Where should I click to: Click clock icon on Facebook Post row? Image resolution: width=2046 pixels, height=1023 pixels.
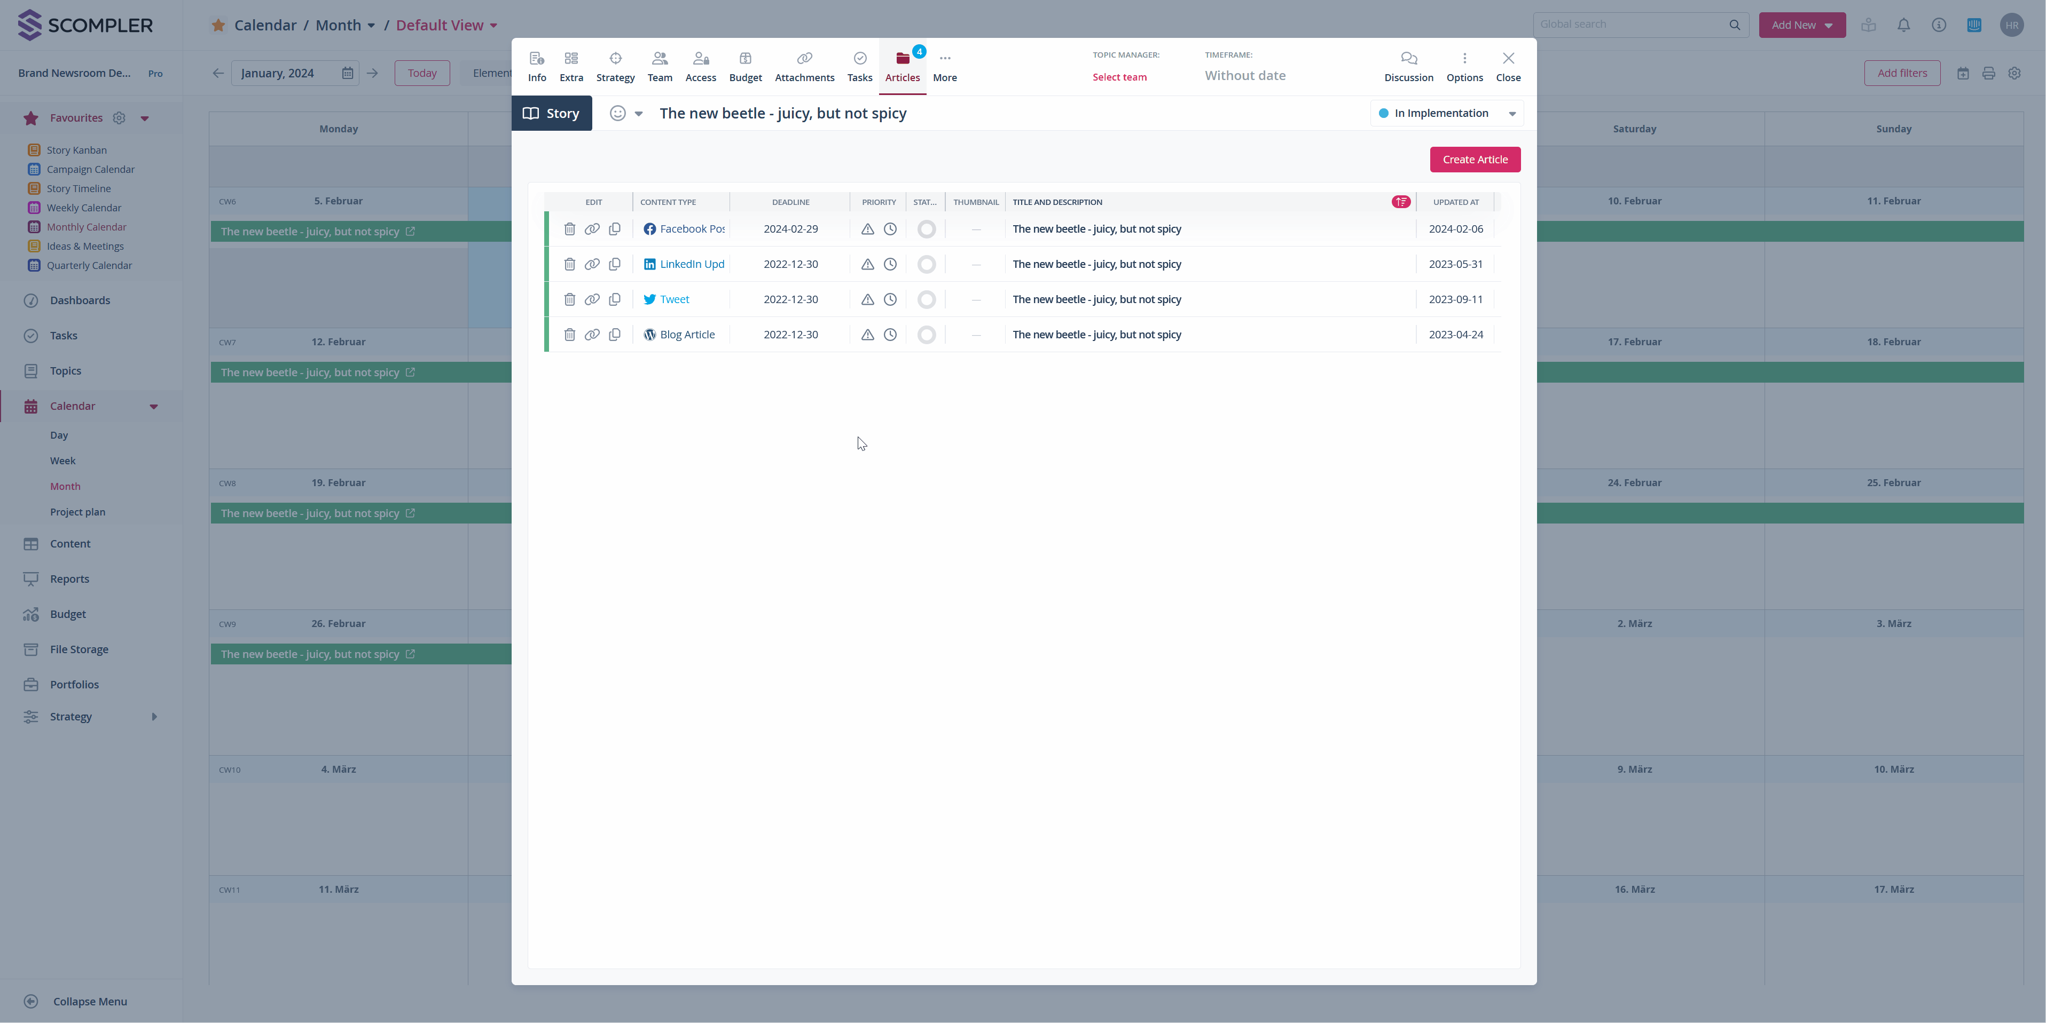click(890, 229)
